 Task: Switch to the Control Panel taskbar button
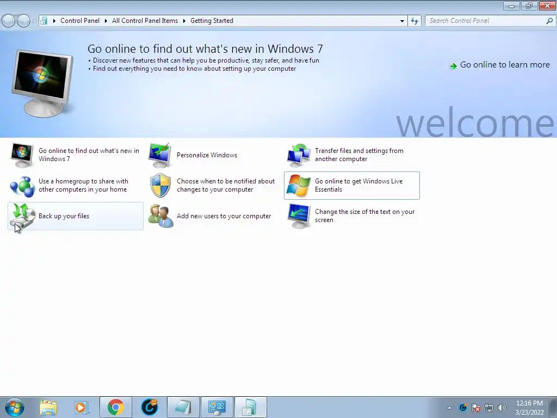pos(217,407)
